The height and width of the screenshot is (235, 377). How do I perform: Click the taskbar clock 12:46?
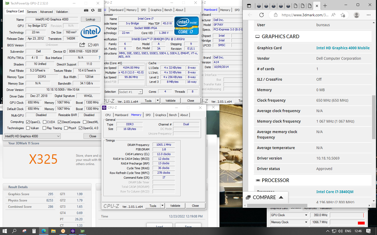click(x=358, y=231)
